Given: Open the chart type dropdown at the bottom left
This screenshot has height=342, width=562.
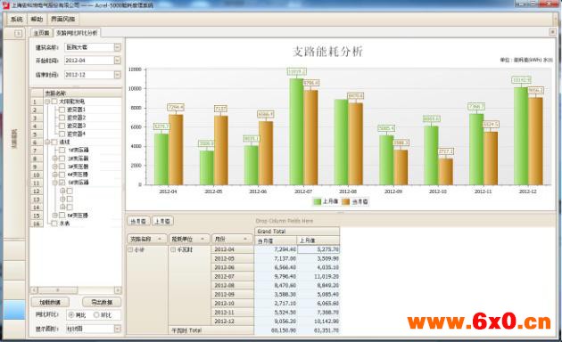Looking at the screenshot, I should [x=118, y=329].
